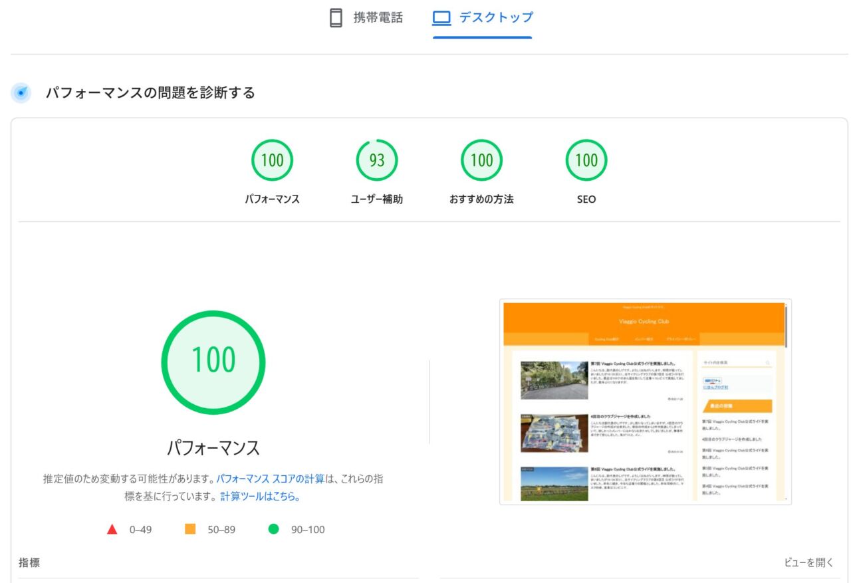851x583 pixels.
Task: Click the パフォーマンスの問題を診断する heading
Action: pyautogui.click(x=150, y=93)
